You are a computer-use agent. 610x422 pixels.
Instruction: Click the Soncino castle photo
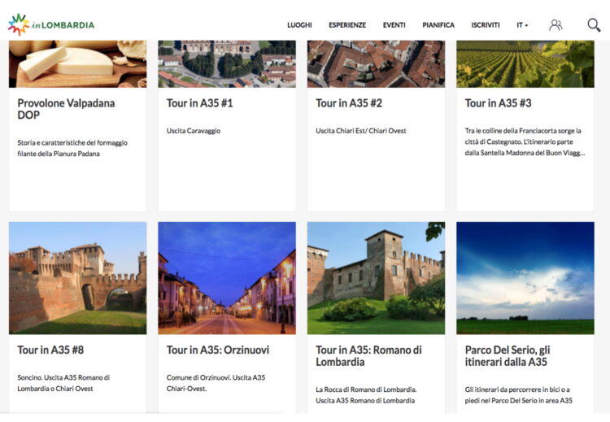(78, 278)
